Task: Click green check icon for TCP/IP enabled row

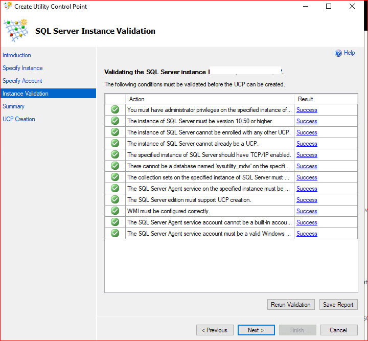Action: 115,154
